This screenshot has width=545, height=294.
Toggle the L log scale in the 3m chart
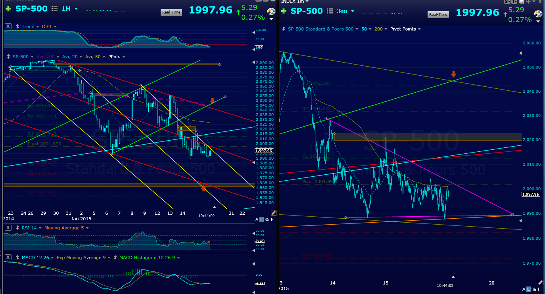coord(528,289)
